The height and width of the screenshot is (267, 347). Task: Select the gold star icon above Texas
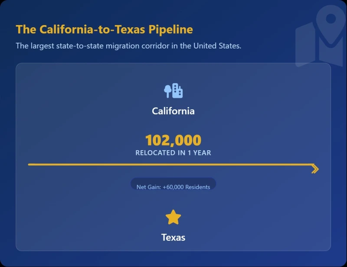point(173,217)
